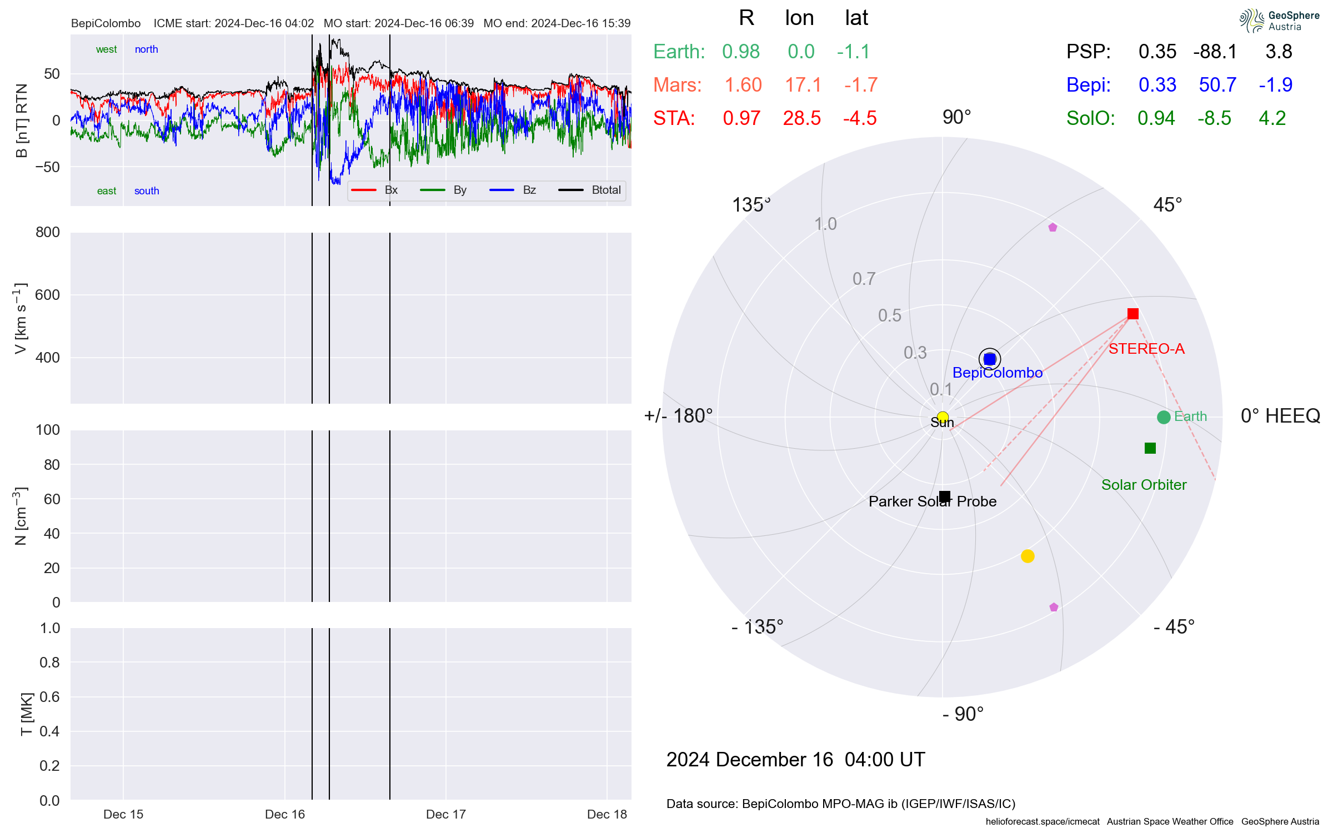Click the '+/- 180°' axis label
1333x833 pixels.
pos(678,416)
